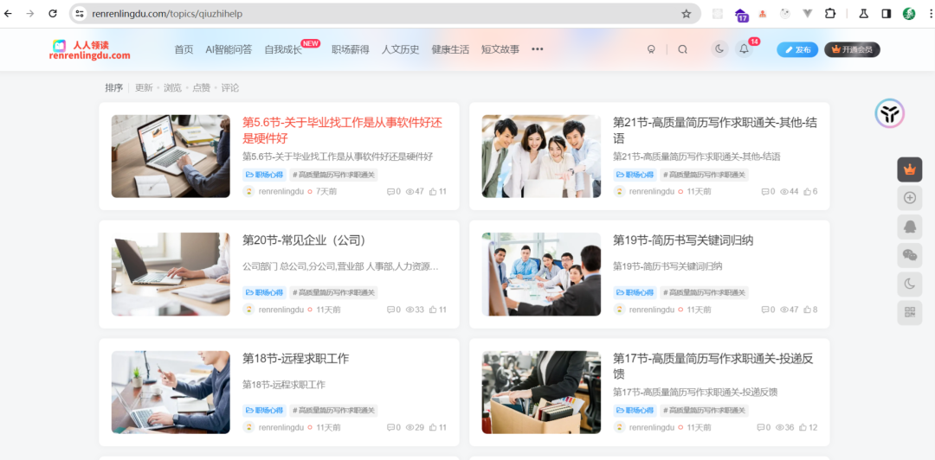Click the meeting thumbnail of 第19节 card

541,274
